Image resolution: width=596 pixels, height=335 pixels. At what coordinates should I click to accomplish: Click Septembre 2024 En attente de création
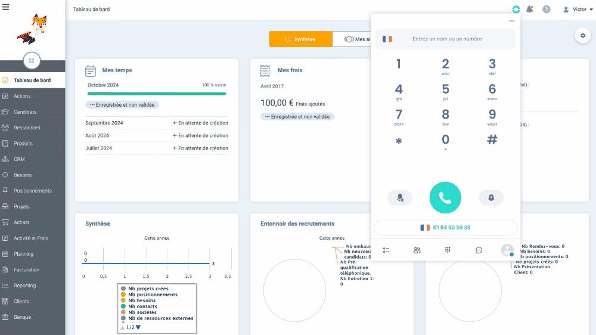(200, 123)
